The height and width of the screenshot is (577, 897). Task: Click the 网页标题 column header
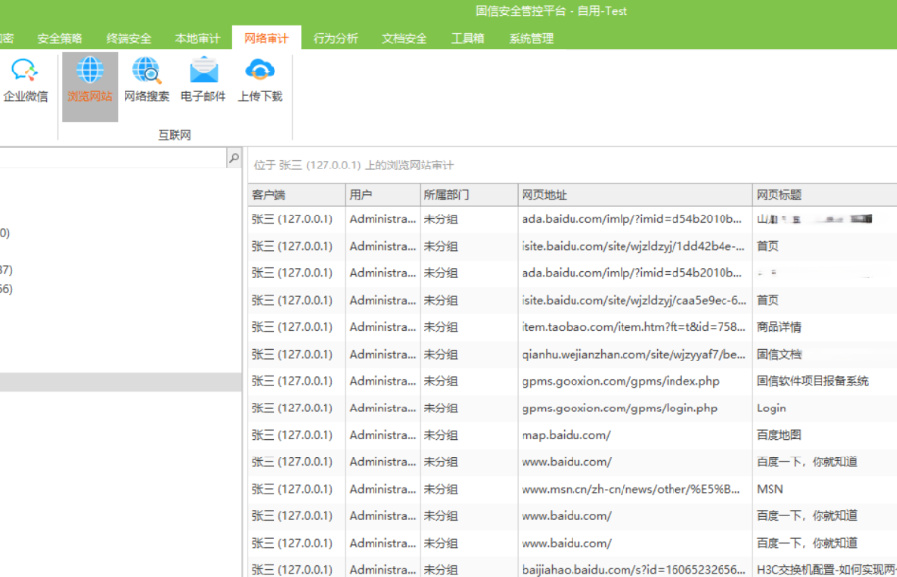point(822,195)
